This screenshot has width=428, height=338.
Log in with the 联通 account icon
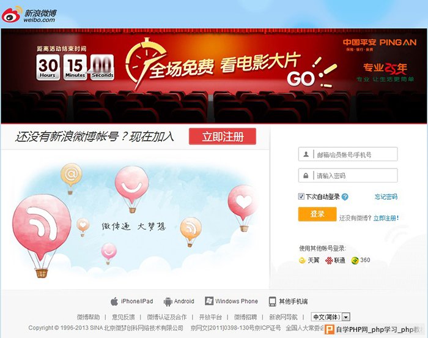tap(329, 260)
